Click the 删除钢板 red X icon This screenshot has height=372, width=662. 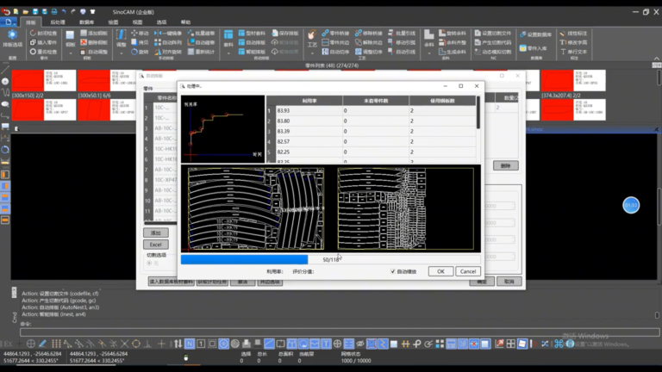(x=84, y=42)
